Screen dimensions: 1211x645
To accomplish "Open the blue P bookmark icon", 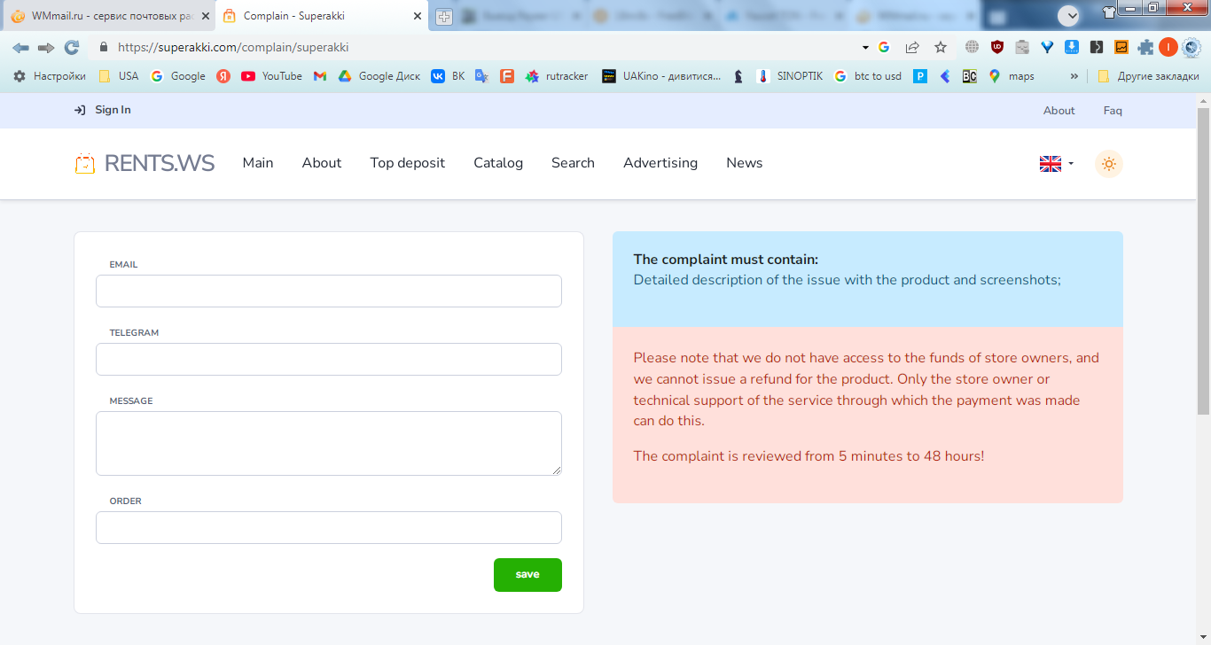I will point(920,76).
